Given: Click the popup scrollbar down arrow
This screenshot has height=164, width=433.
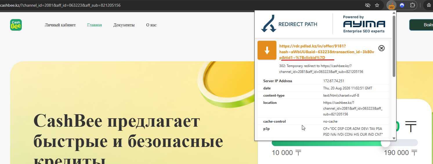Looking at the screenshot, I should click(x=394, y=139).
